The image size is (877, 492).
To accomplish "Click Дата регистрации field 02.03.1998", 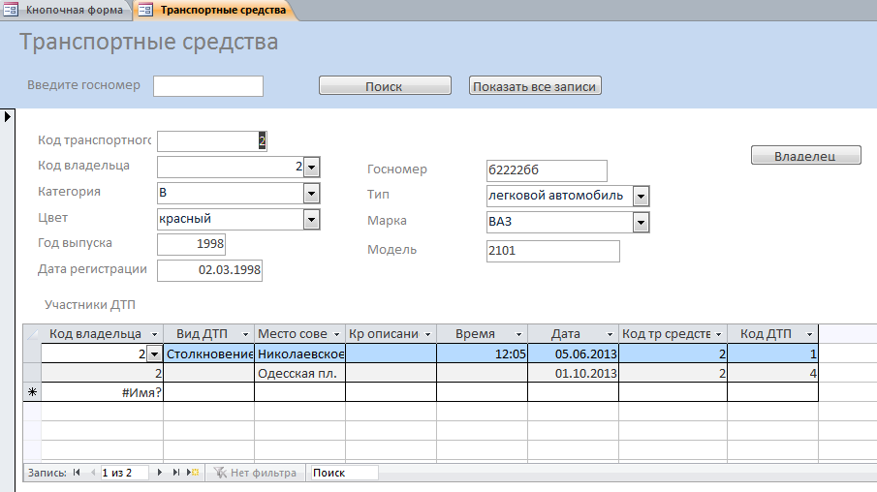I will click(209, 270).
